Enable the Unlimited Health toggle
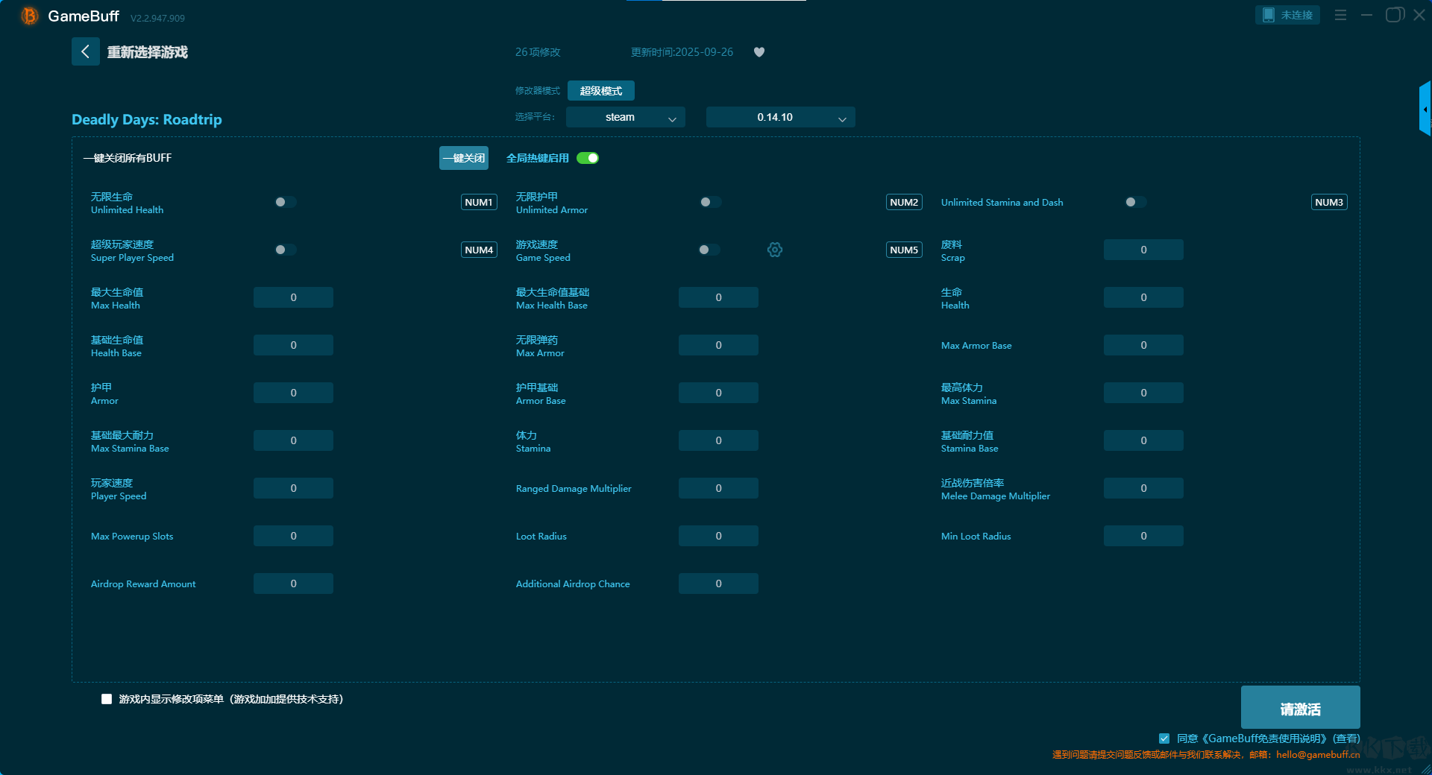Screen dimensions: 1432x775 tap(285, 202)
